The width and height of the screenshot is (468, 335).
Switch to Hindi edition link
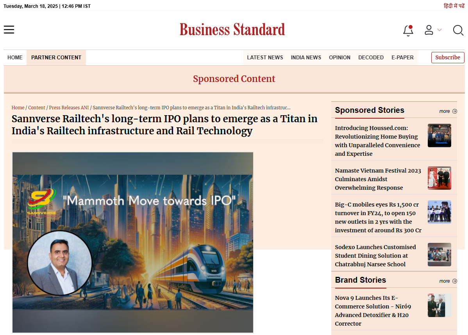[454, 6]
